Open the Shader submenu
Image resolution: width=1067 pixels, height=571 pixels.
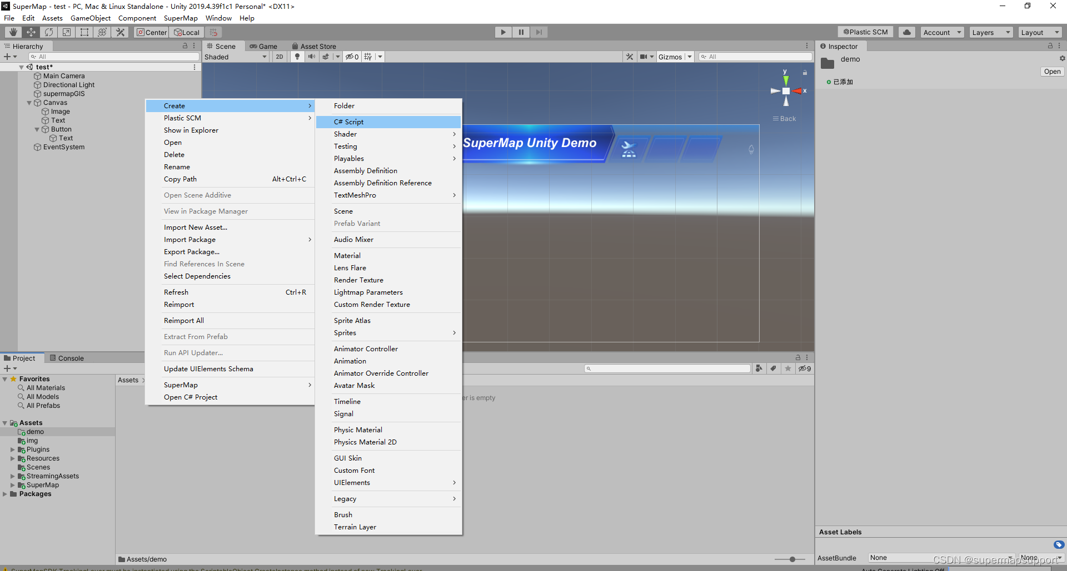[x=388, y=134]
